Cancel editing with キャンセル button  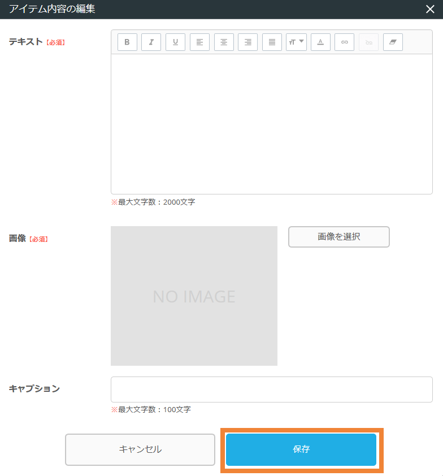(x=140, y=449)
